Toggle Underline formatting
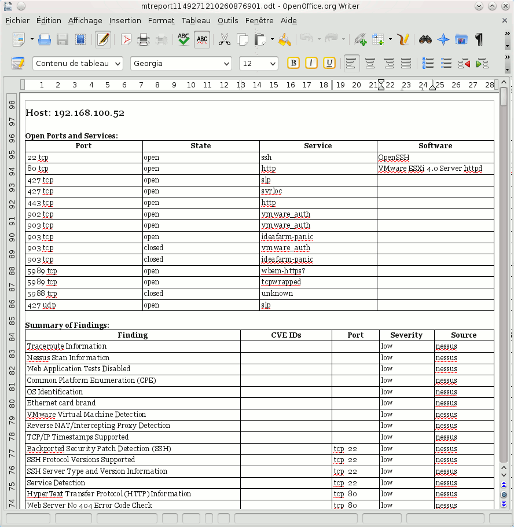Viewport: 514px width, 527px height. 329,63
